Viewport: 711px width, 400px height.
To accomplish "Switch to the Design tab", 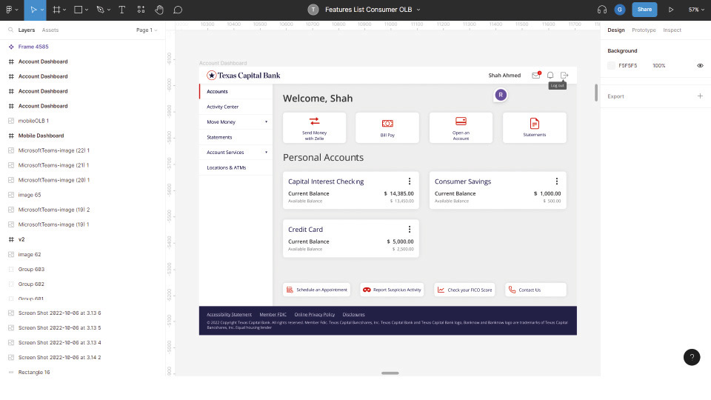I will click(x=615, y=30).
